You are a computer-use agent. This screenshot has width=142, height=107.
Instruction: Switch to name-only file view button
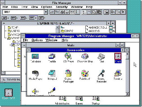[x=72, y=12]
